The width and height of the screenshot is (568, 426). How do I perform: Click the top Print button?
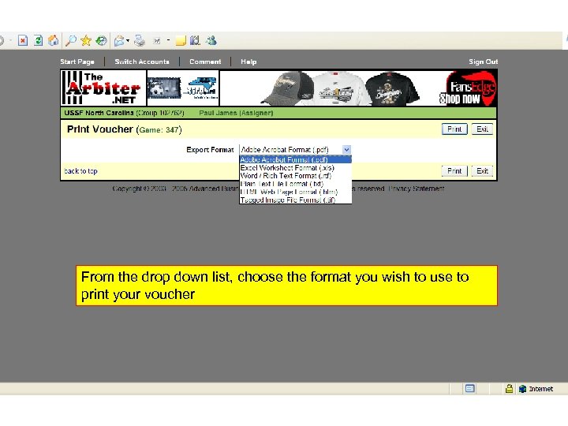[454, 129]
